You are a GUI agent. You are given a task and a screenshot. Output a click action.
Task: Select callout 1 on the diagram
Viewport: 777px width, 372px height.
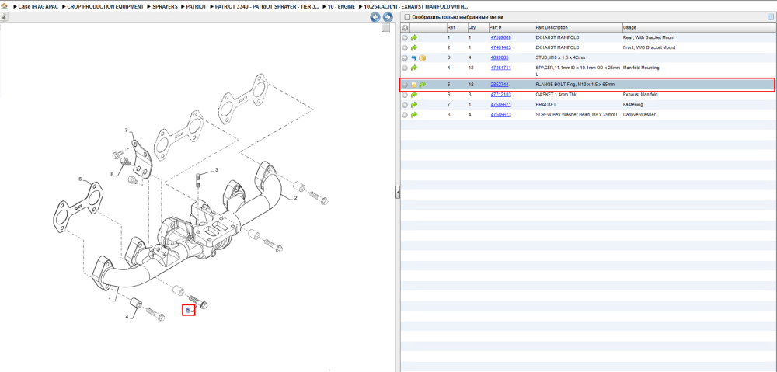point(110,300)
